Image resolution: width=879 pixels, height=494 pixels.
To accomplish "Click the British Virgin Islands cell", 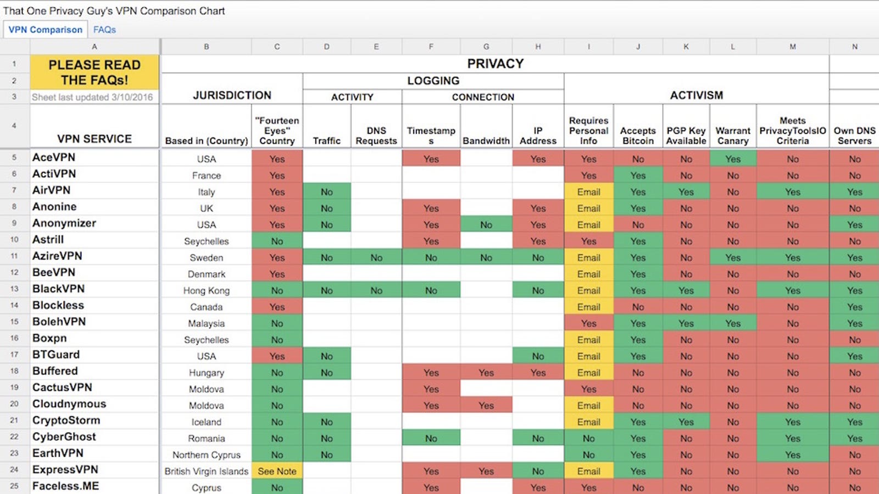I will click(207, 471).
